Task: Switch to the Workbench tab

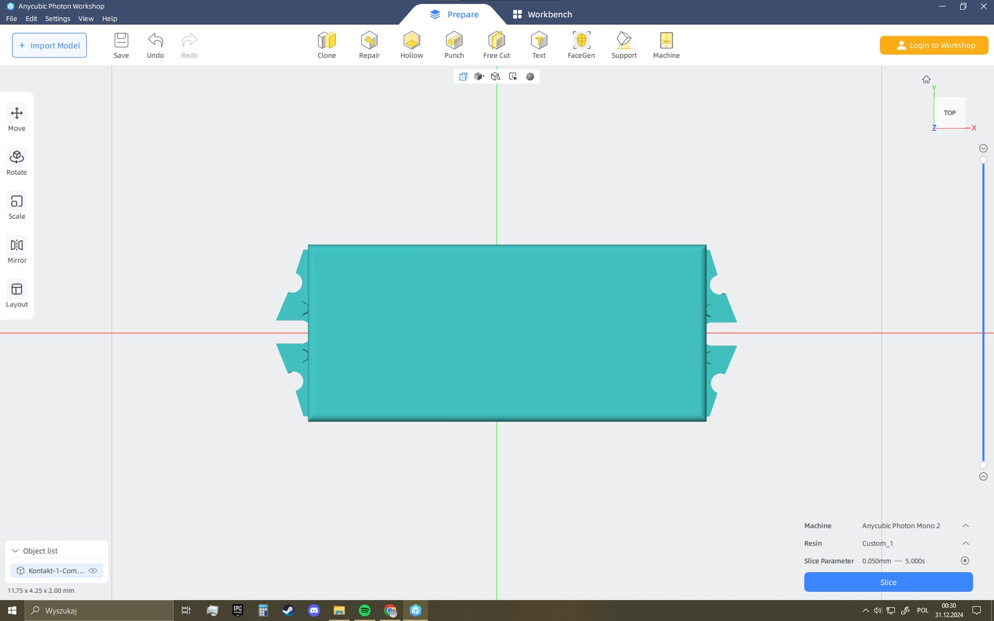Action: click(542, 14)
